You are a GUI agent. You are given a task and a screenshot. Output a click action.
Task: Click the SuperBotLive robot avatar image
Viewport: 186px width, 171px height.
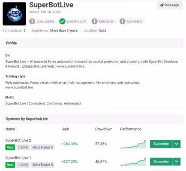point(14,14)
